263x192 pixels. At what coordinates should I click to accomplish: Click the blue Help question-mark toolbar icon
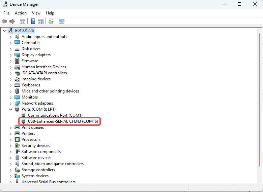(33, 21)
